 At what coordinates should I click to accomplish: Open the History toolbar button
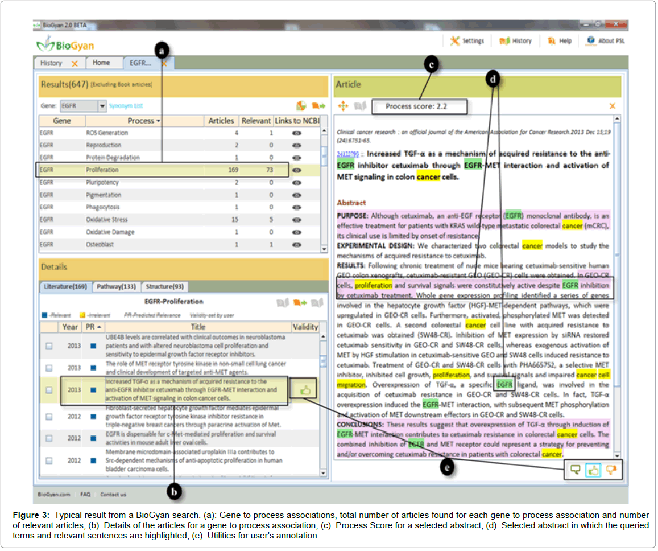516,41
